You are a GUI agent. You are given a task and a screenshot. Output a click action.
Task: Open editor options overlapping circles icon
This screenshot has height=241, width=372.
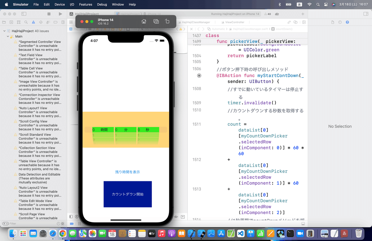pos(296,22)
